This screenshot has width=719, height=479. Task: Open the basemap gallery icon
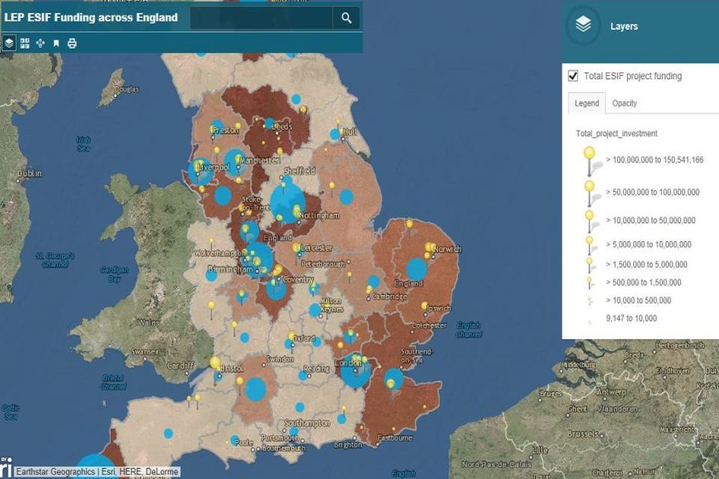[x=24, y=43]
